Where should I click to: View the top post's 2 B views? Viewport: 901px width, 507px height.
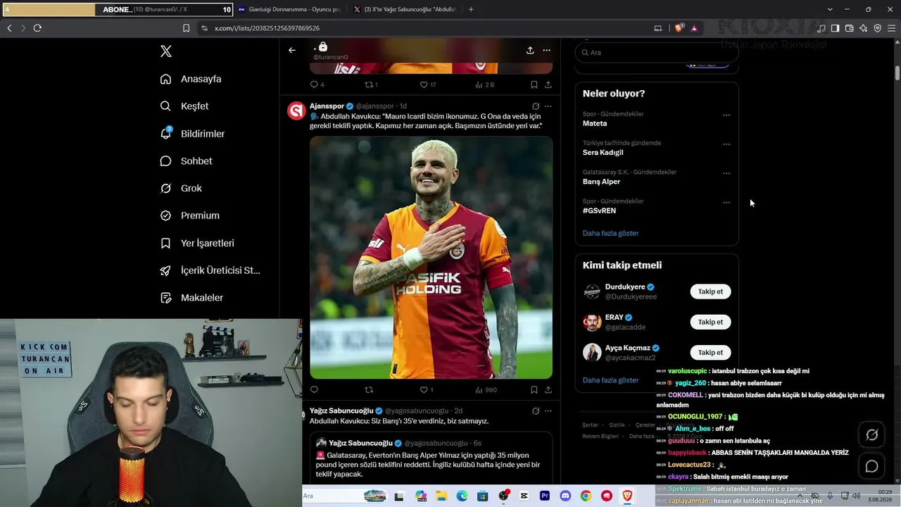pos(485,84)
